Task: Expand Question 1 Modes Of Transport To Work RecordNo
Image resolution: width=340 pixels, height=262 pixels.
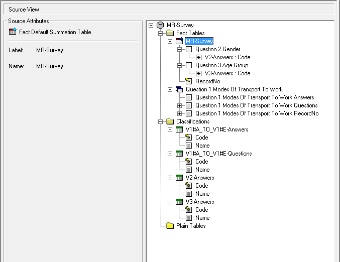Action: point(180,113)
